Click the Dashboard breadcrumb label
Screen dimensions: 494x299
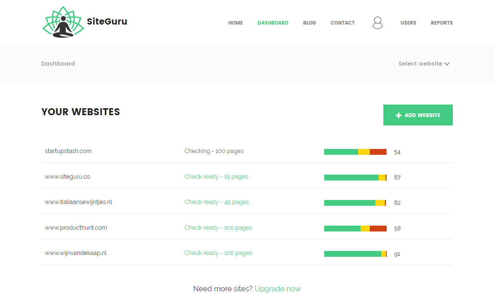click(x=58, y=63)
